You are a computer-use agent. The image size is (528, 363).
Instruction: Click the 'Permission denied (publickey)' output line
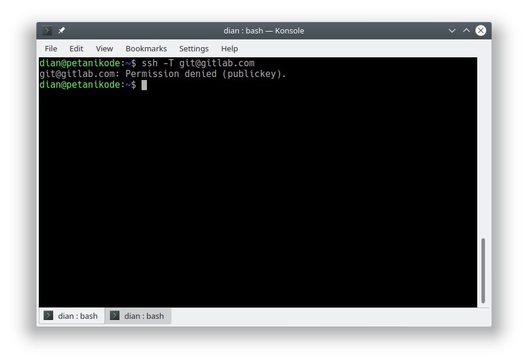[x=162, y=74]
